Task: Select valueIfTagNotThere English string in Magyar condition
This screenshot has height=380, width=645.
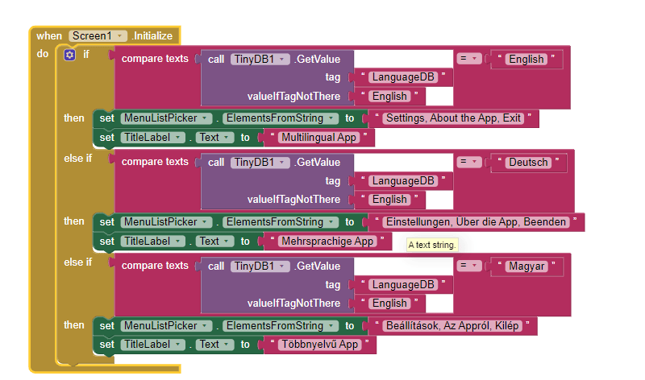Action: tap(389, 304)
